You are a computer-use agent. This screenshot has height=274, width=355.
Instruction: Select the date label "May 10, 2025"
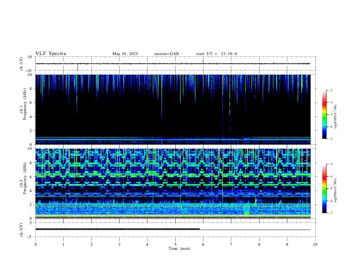click(125, 54)
